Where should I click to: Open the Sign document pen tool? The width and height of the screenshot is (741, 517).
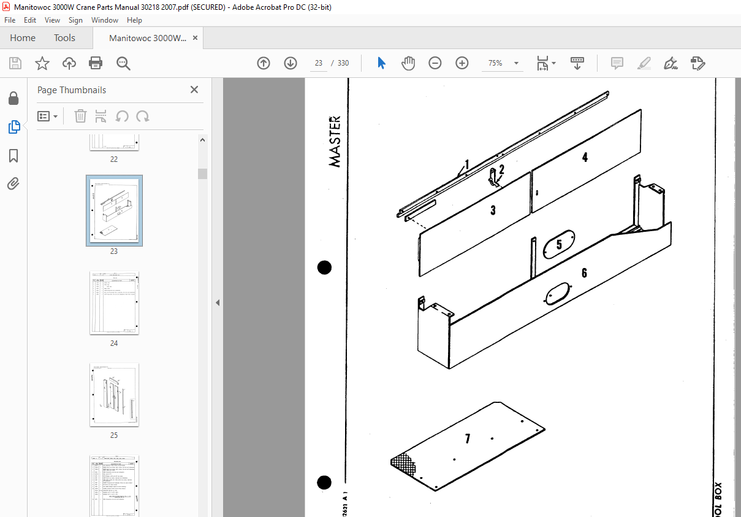tap(671, 63)
